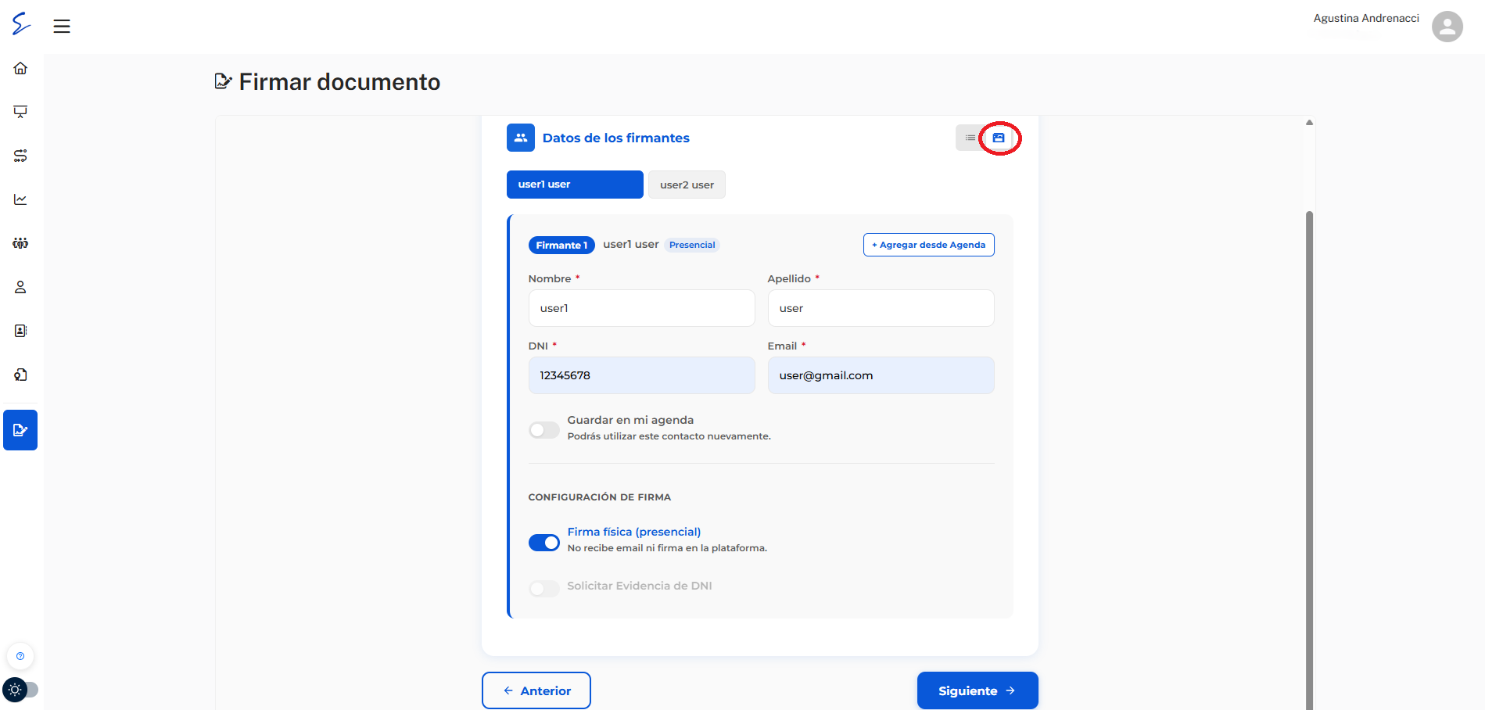The image size is (1485, 710).
Task: Open the help question mark icon
Action: (20, 656)
